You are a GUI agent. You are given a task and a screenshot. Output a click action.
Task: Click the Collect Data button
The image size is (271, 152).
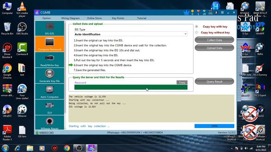(x=214, y=40)
